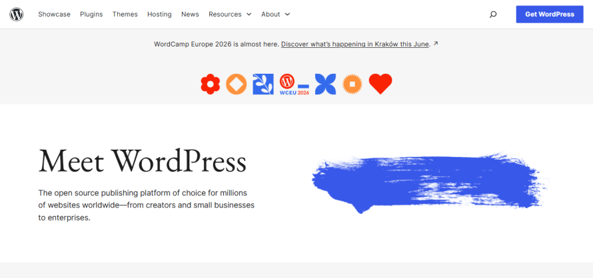The image size is (593, 278).
Task: Expand the Resources menu chevron
Action: click(x=249, y=15)
